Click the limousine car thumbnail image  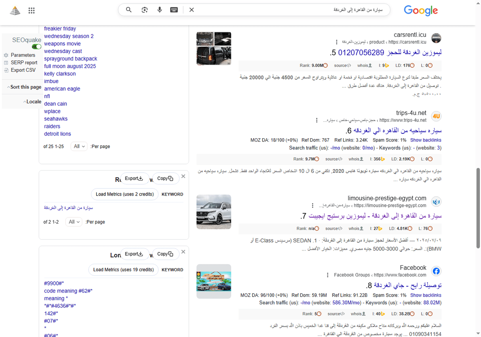[214, 212]
